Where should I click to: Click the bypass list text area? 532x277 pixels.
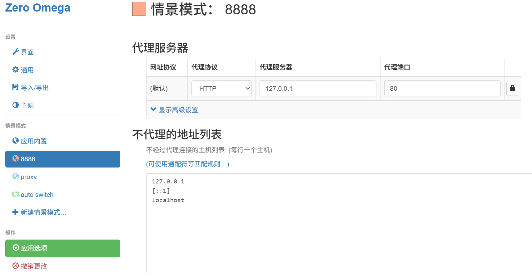tap(339, 223)
